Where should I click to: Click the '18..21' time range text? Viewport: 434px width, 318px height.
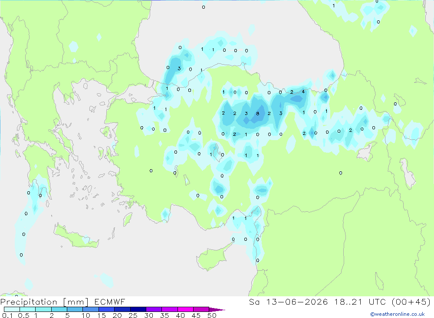[x=348, y=302]
